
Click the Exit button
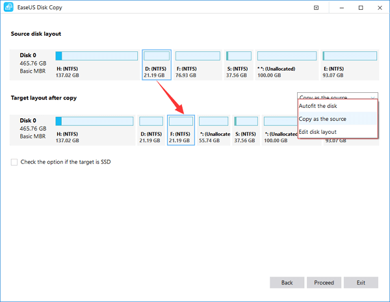361,283
